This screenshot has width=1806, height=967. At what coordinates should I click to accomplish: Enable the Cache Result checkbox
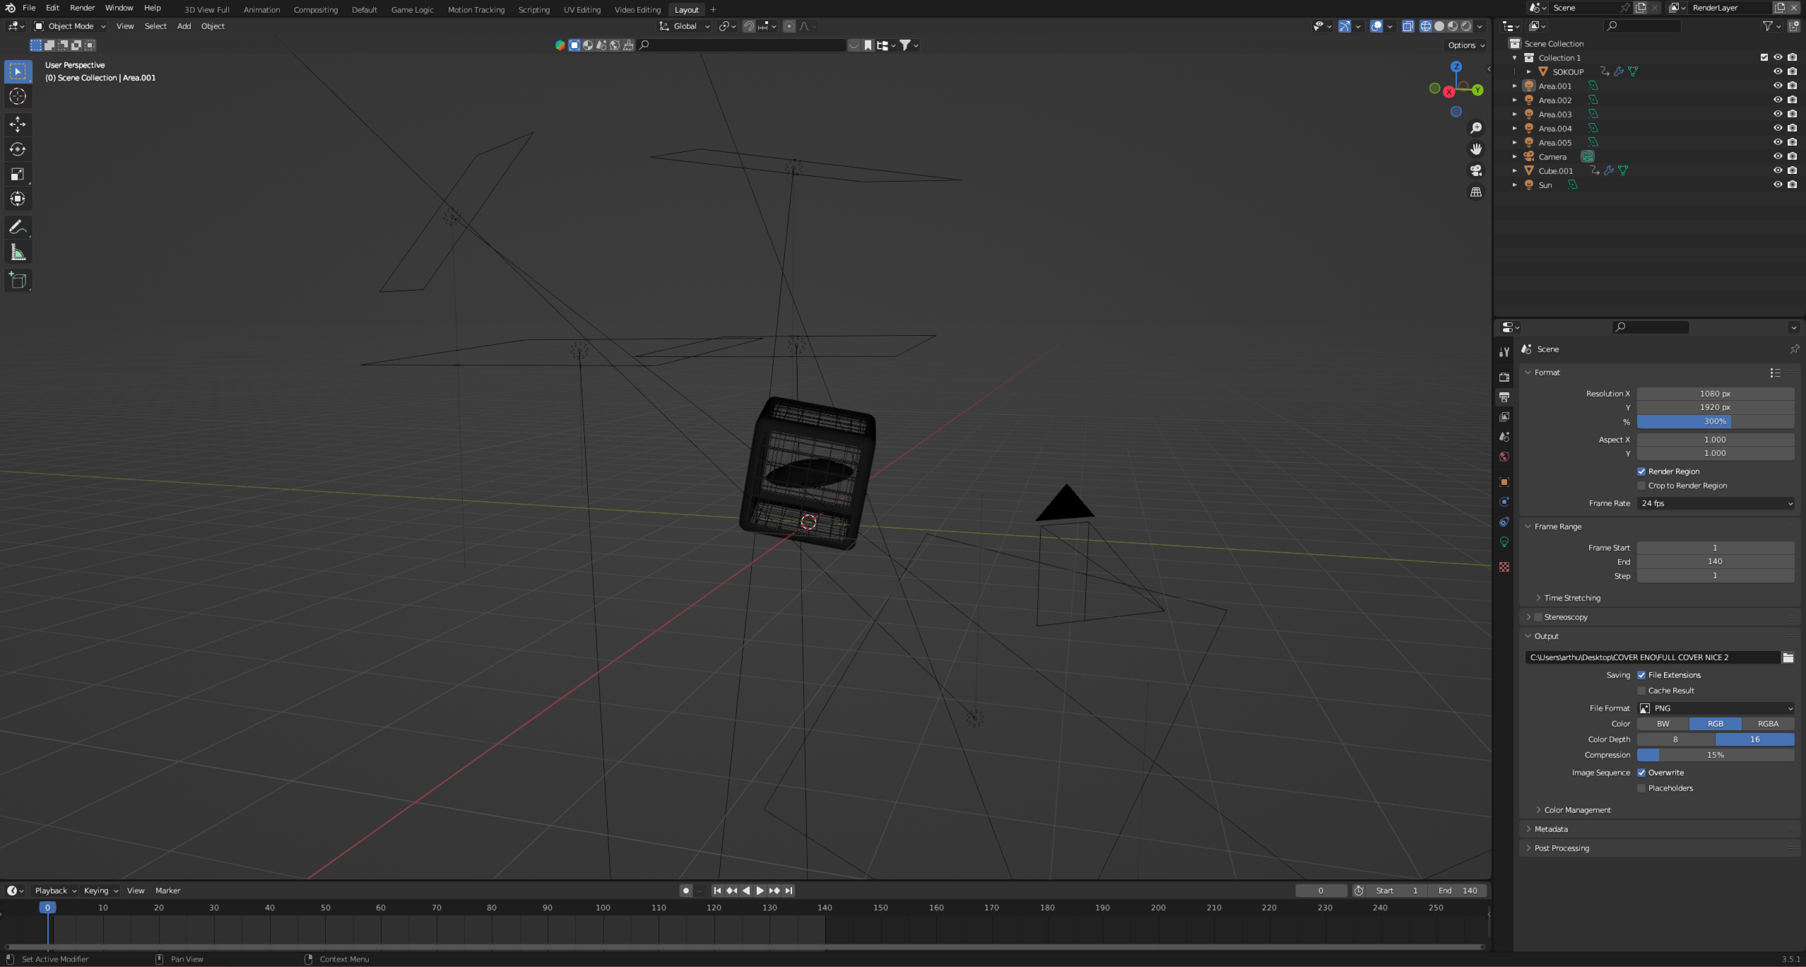[1641, 691]
